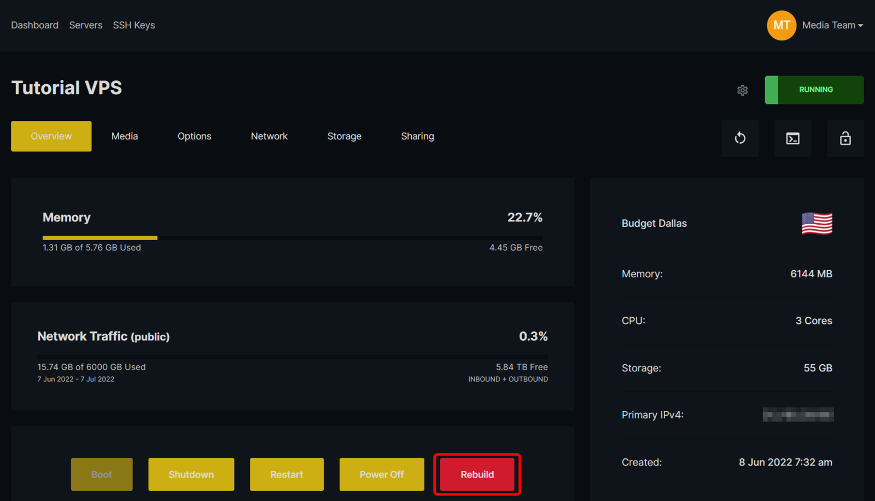
Task: Click the Power Off button
Action: click(382, 474)
